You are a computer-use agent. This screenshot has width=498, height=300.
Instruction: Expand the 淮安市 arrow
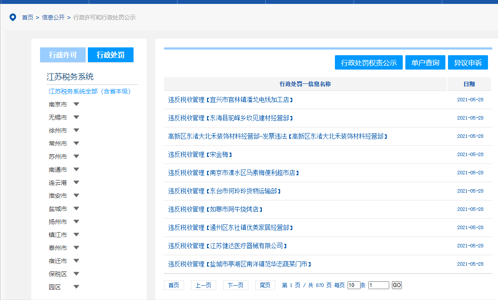click(76, 195)
